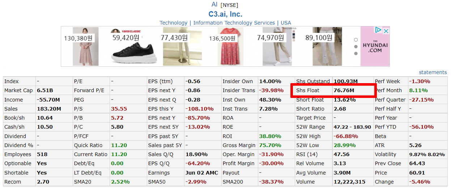451x189 pixels.
Task: Click the Sales value 183.20M
Action: [49, 109]
